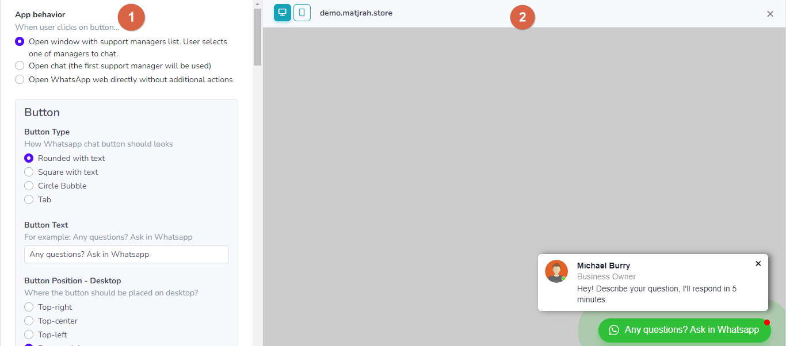Click the 'Hey! Describe your question' message
This screenshot has width=786, height=346.
(x=657, y=294)
